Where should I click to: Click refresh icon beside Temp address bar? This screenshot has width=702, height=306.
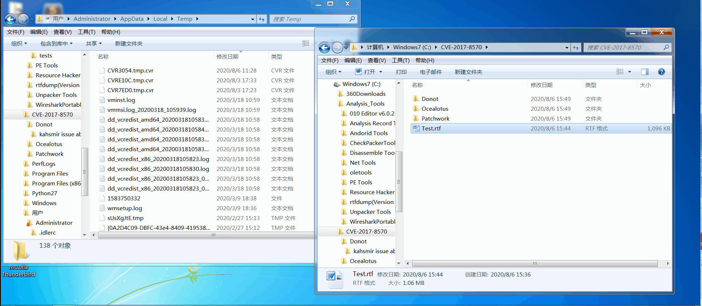262,19
